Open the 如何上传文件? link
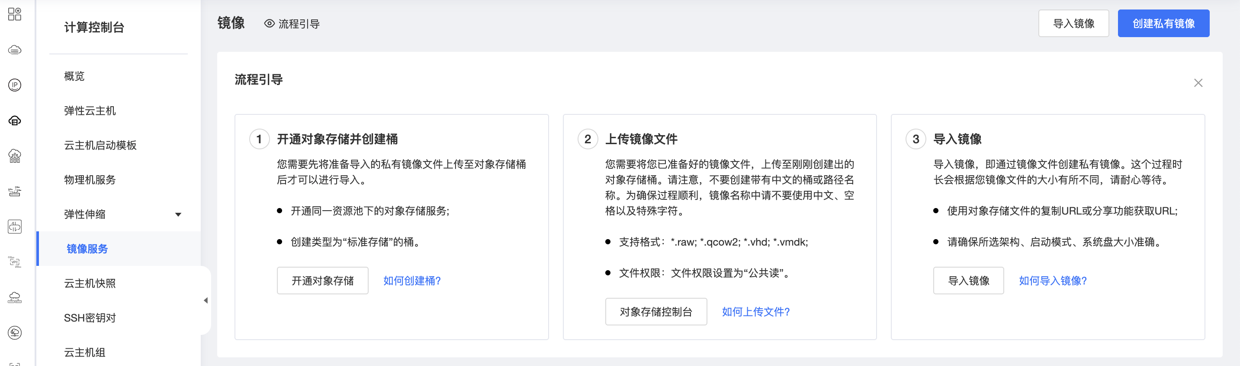 [x=756, y=312]
